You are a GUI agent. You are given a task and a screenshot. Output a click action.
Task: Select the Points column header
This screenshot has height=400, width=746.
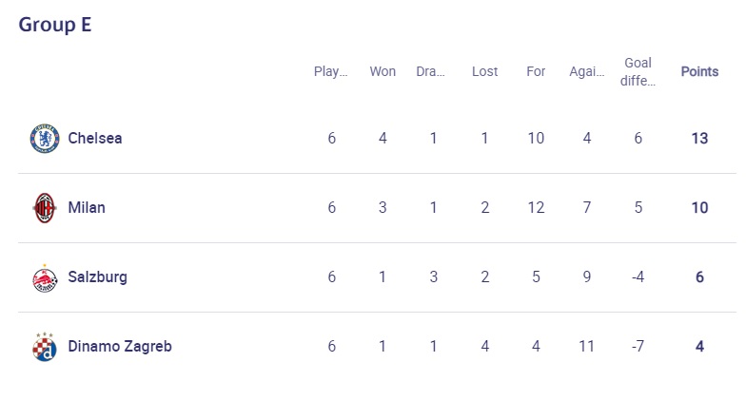click(699, 72)
